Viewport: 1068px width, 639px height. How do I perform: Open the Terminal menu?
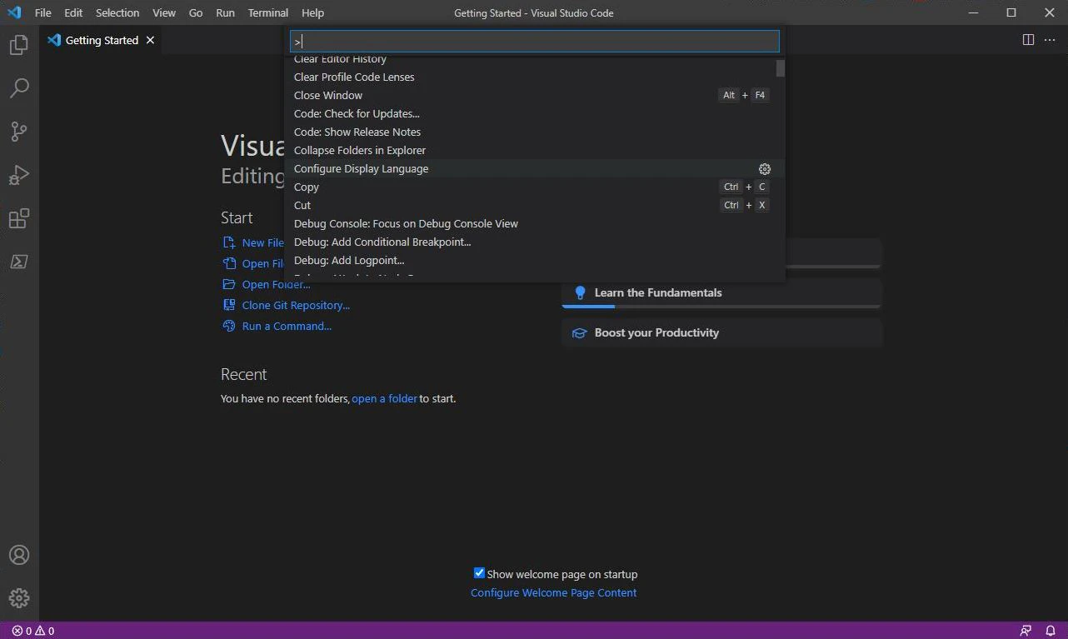point(268,12)
